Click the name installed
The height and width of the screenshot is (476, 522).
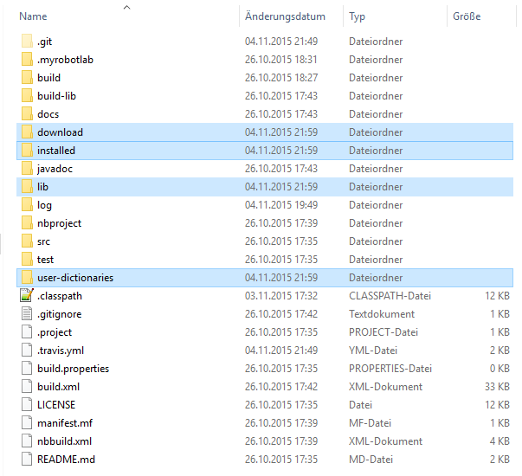coord(56,151)
